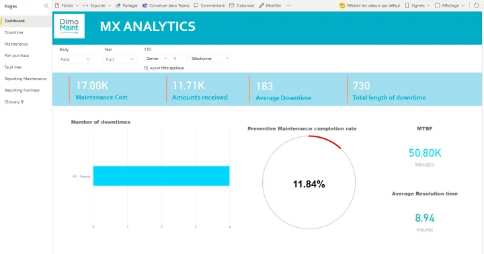This screenshot has width=484, height=254.
Task: Open the Signets dropdown
Action: tap(417, 5)
